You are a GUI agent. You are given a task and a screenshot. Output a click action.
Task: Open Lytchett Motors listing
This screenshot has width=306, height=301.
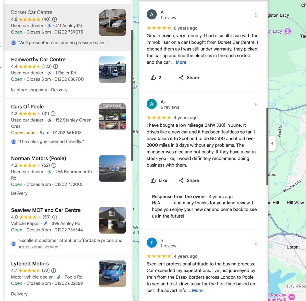click(30, 264)
